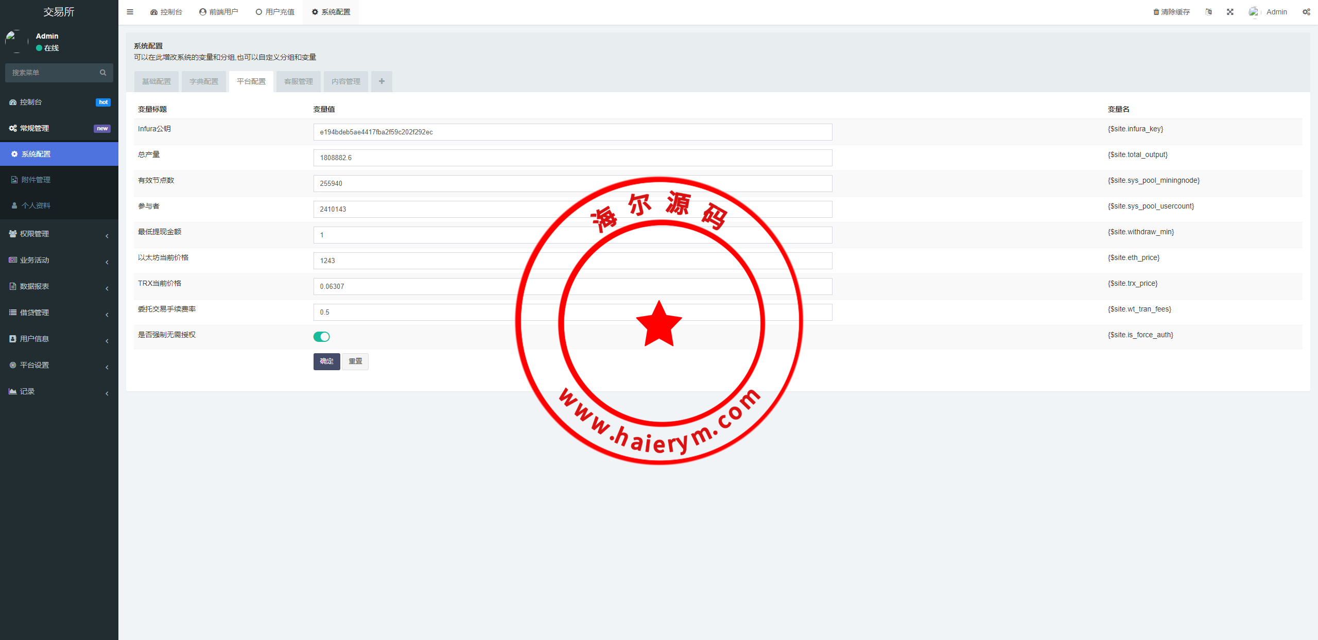
Task: Switch to the 客服管理 tab
Action: pos(299,81)
